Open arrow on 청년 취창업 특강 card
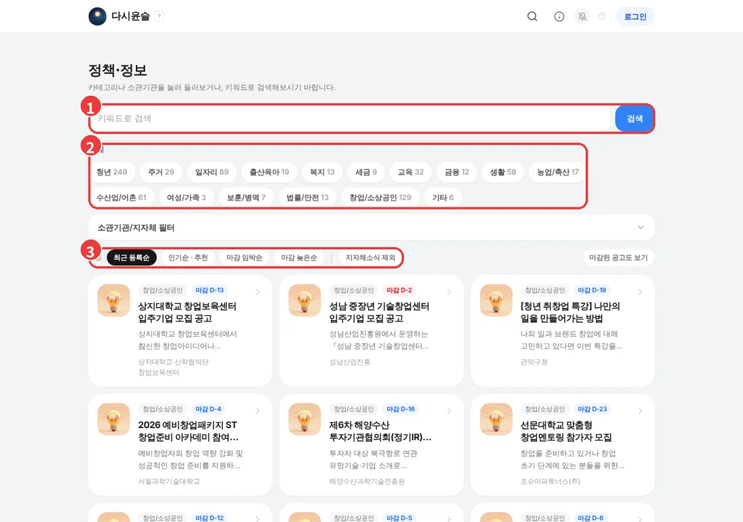Screen dimensions: 743x522 tap(640, 292)
